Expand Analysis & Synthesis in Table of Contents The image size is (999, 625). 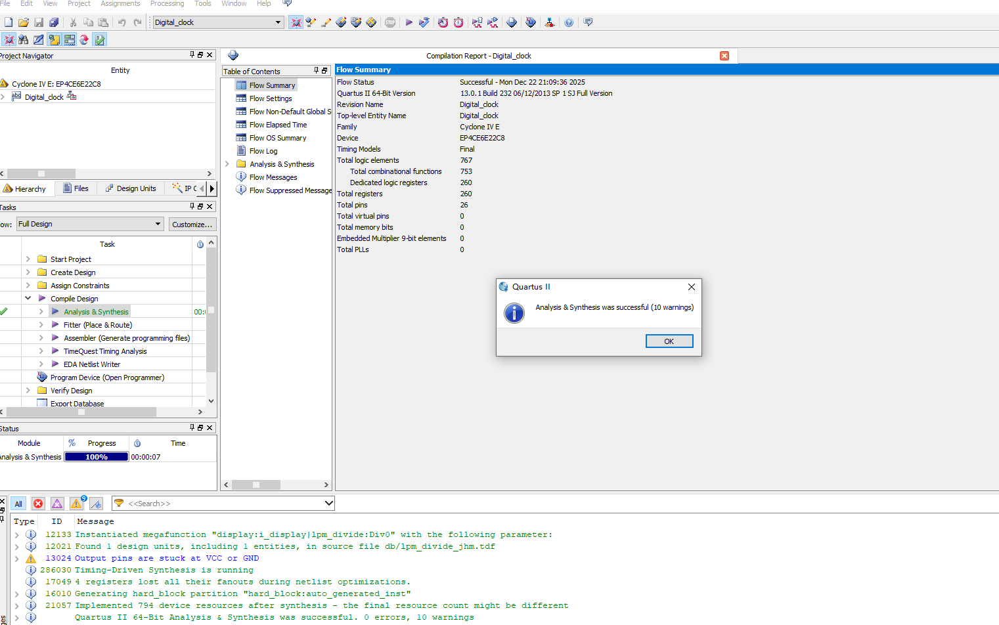tap(227, 164)
